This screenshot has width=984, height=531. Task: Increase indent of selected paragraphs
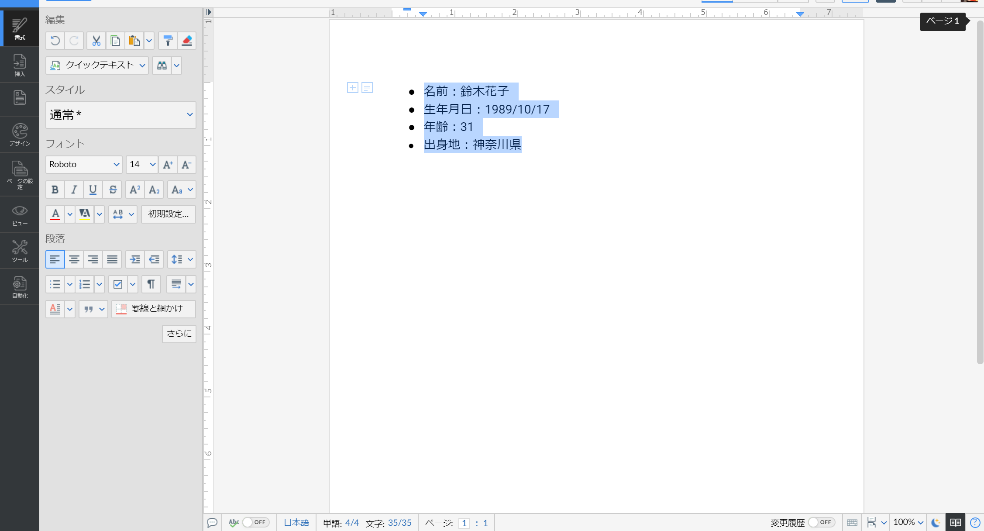[135, 259]
